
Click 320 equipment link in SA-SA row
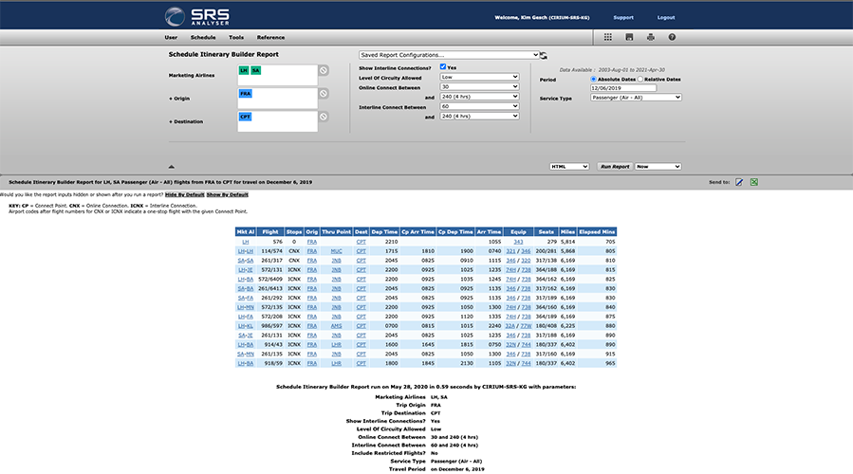tap(526, 261)
